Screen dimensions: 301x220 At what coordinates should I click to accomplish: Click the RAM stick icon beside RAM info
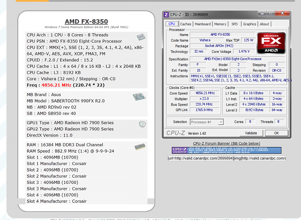140,147
